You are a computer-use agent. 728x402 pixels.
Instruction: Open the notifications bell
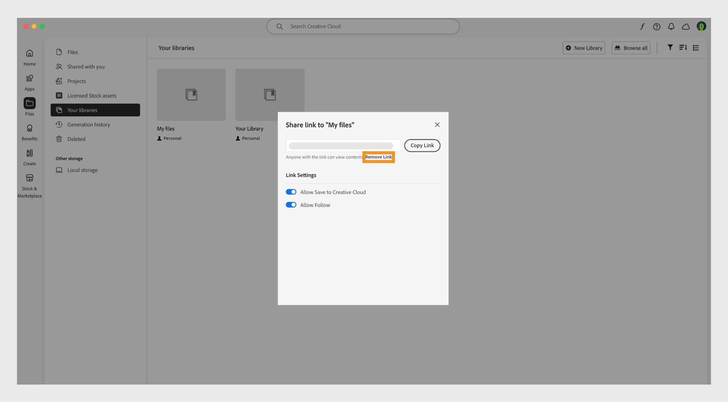pyautogui.click(x=671, y=27)
